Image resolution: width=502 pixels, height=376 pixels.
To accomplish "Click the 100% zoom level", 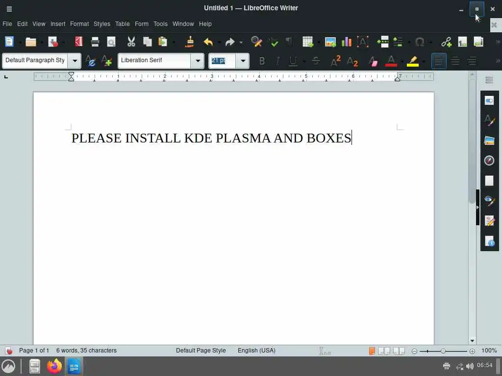I will click(x=489, y=351).
